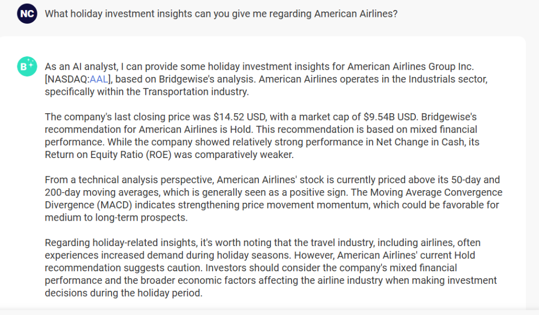Image resolution: width=539 pixels, height=315 pixels.
Task: Click the "decisions during the holiday period" closing line
Action: point(124,293)
